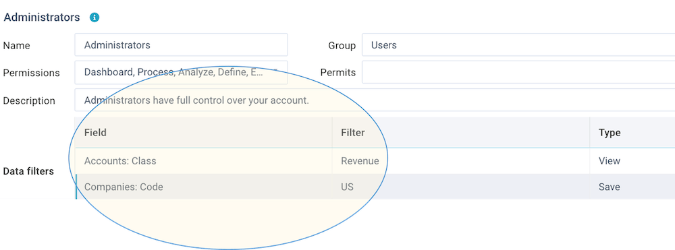Image resolution: width=675 pixels, height=250 pixels.
Task: Open the Group field showing Users
Action: click(x=518, y=44)
